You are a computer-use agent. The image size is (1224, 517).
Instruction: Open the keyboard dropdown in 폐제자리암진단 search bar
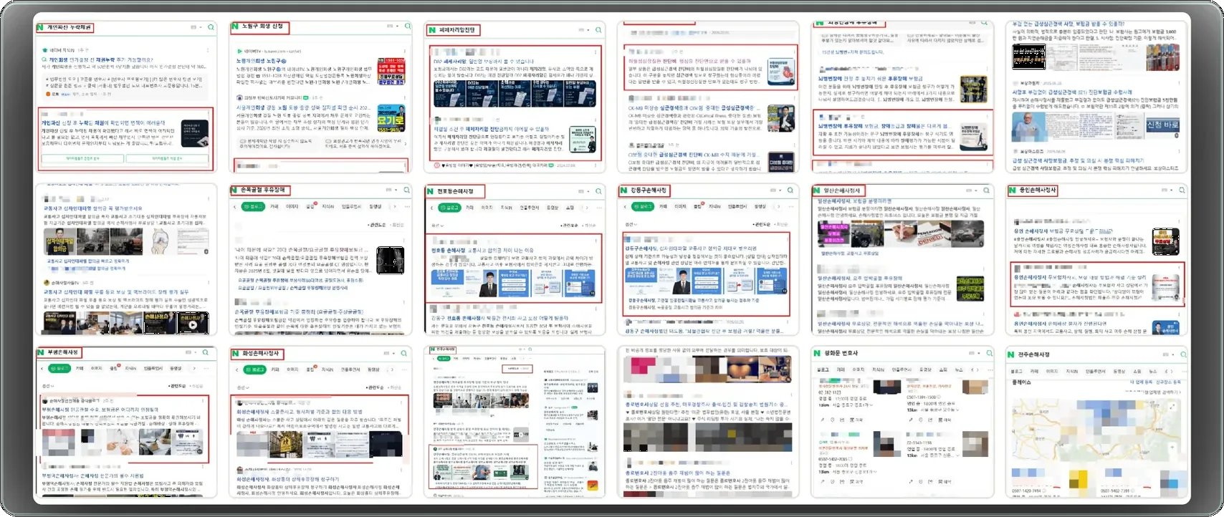tap(583, 29)
